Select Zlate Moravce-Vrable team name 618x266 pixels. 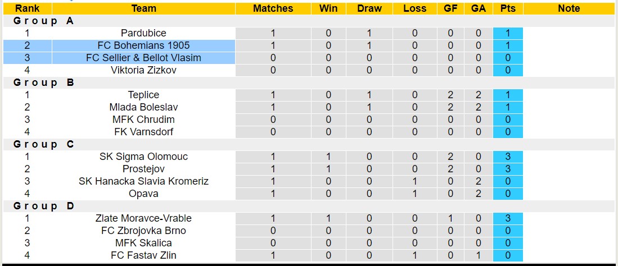(143, 218)
